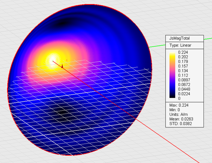
Task: Select the 0.202 scale label
Action: [x=183, y=57]
